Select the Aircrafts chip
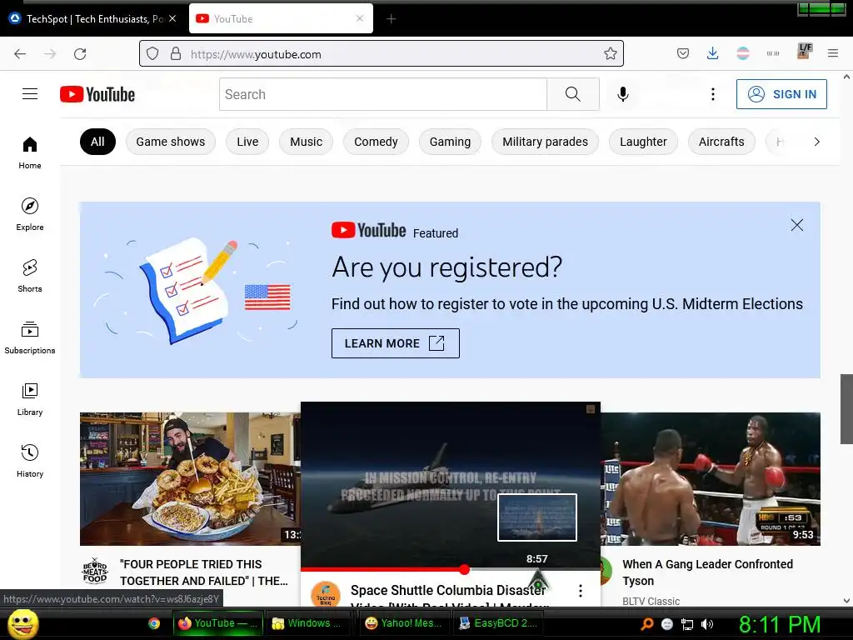Viewport: 853px width, 640px height. tap(721, 142)
